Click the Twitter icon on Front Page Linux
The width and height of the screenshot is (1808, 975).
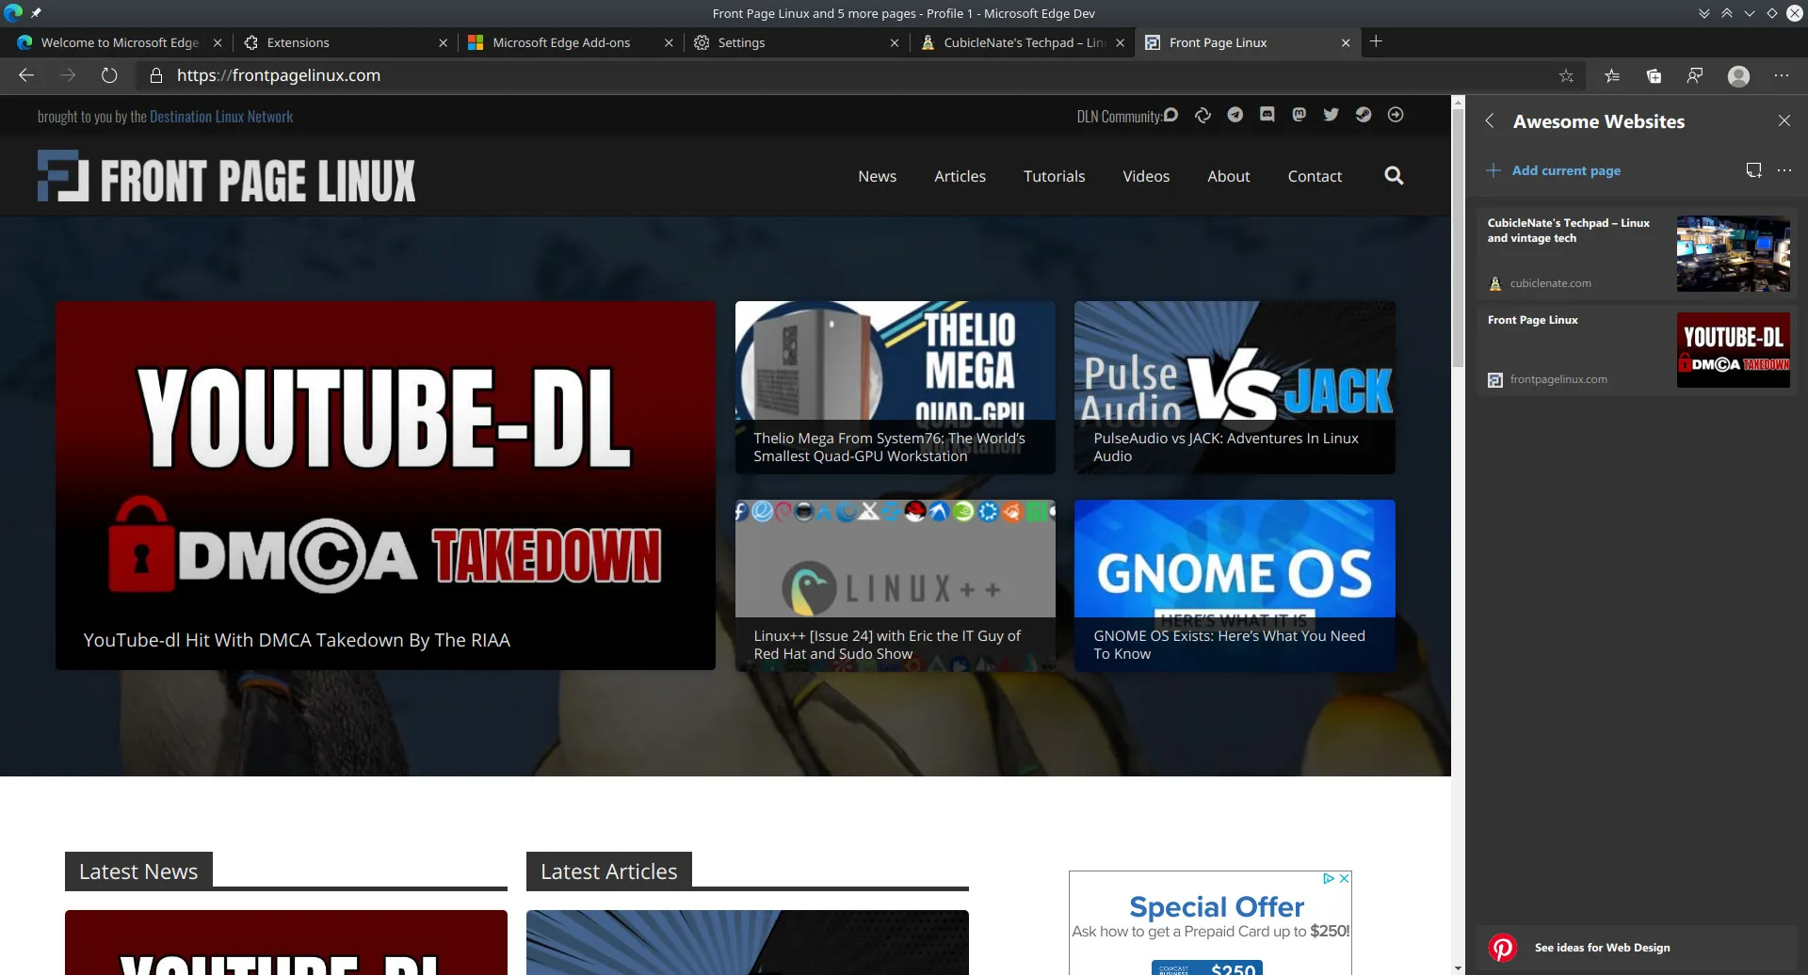pos(1331,114)
